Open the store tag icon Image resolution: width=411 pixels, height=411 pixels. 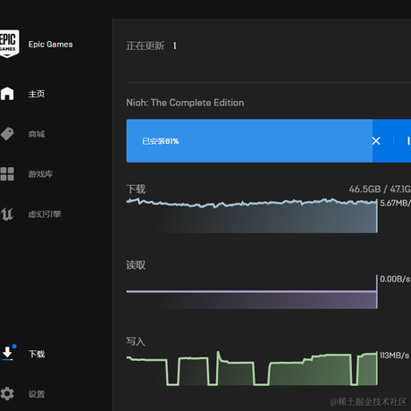tap(7, 134)
